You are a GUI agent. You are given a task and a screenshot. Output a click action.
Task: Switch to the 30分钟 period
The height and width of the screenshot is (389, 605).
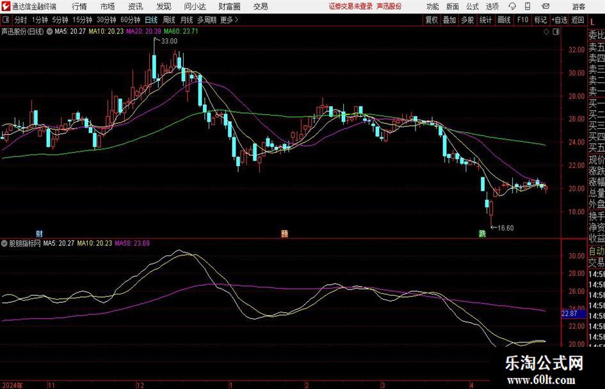pyautogui.click(x=106, y=20)
